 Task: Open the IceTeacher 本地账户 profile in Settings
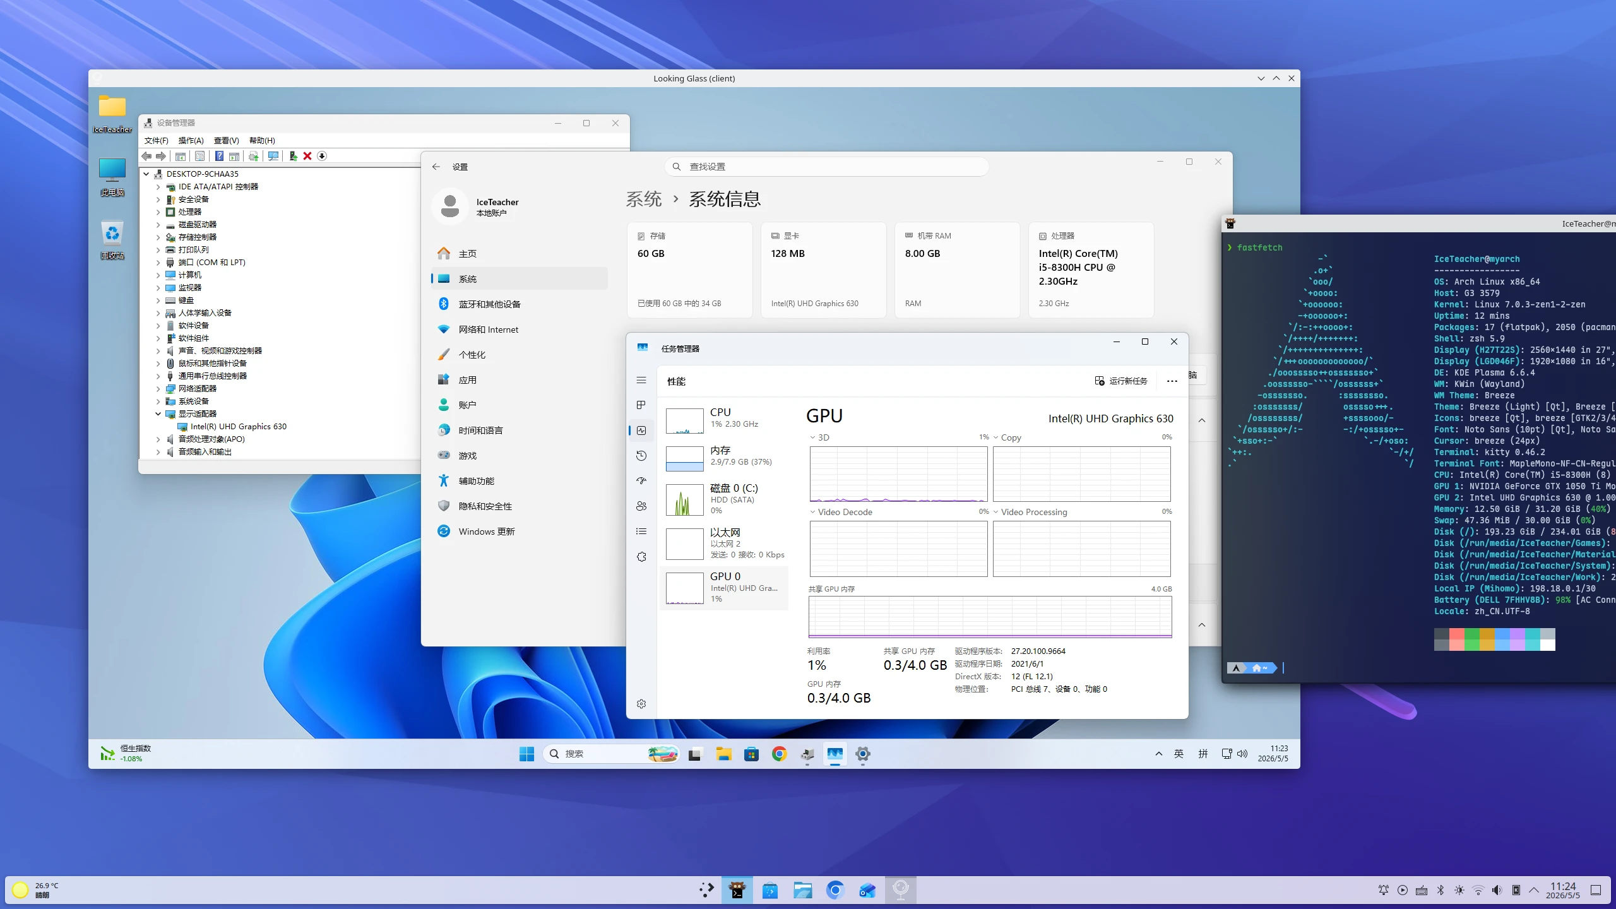[x=476, y=206]
